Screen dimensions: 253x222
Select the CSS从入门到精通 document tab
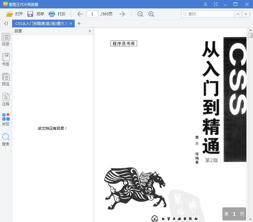point(41,23)
